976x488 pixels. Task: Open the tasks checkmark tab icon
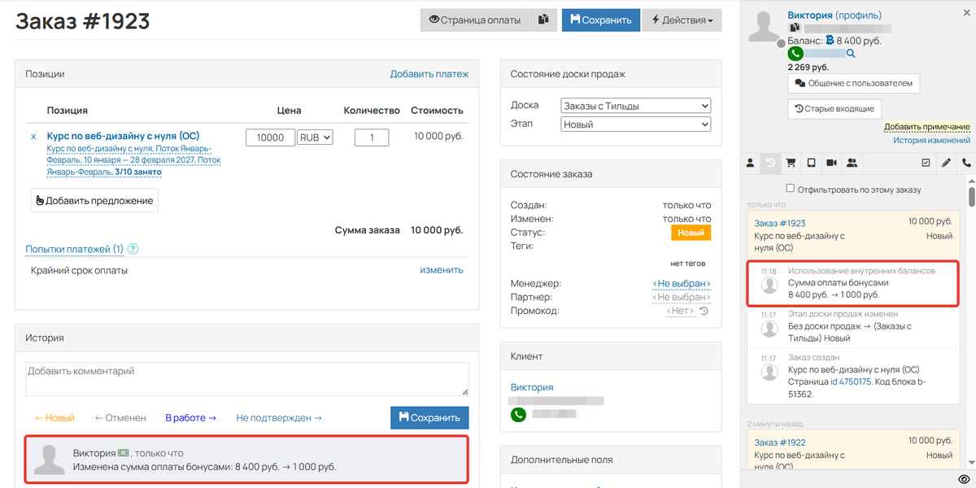click(926, 163)
